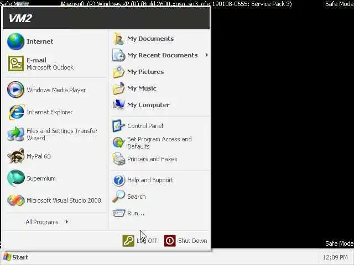Image resolution: width=354 pixels, height=265 pixels.
Task: Launch Microsoft Visual Studio 2008 icon
Action: (16, 200)
